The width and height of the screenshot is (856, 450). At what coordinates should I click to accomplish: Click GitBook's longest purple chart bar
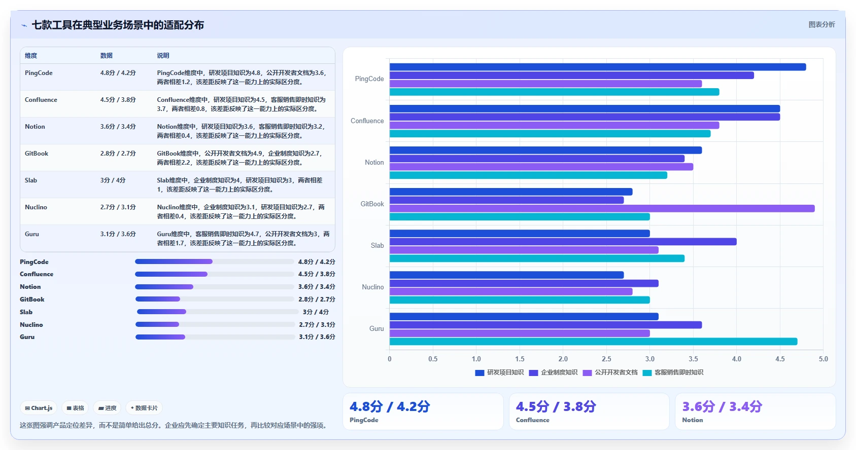pyautogui.click(x=602, y=208)
